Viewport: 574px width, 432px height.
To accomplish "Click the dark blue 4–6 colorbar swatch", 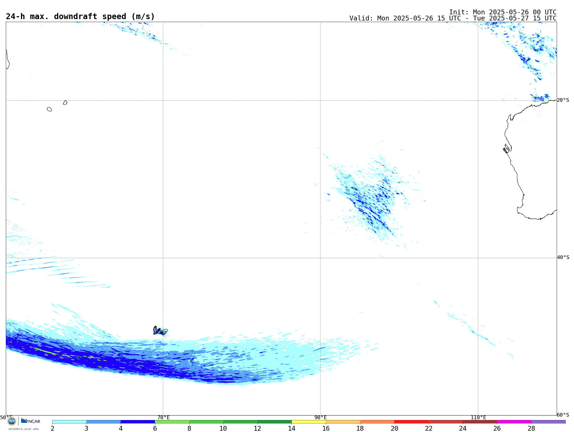I will 138,422.
